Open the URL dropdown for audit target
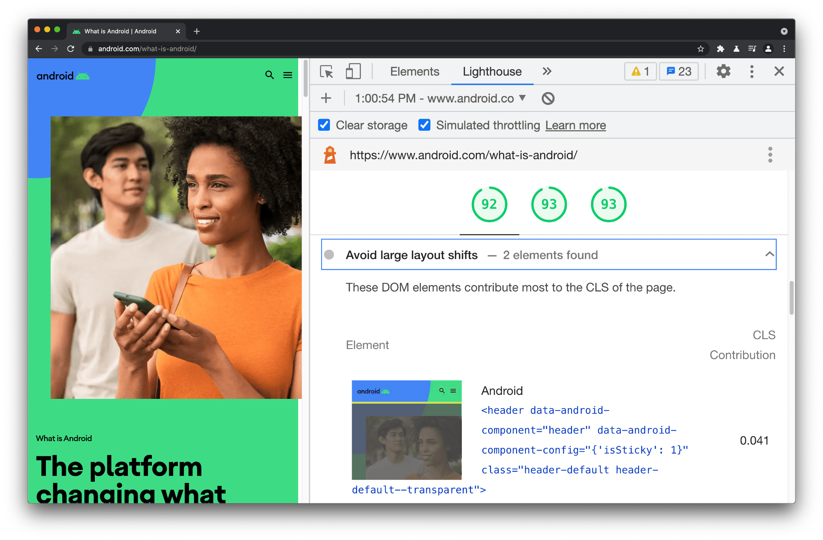The width and height of the screenshot is (823, 540). coord(522,99)
